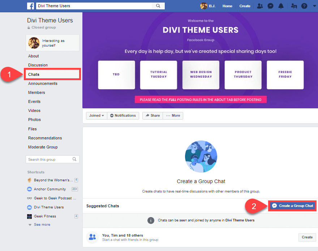This screenshot has height=251, width=318.
Task: Check Notifications via the bell icon
Action: (282, 6)
